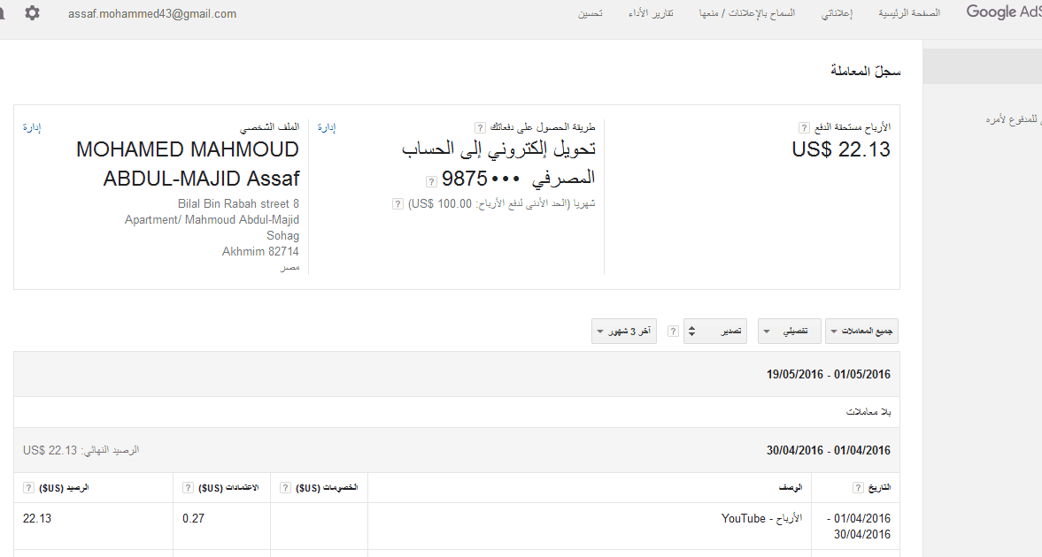Screen dimensions: 1042x557
Task: Click help icon beside تصدير dropdown
Action: [x=673, y=332]
